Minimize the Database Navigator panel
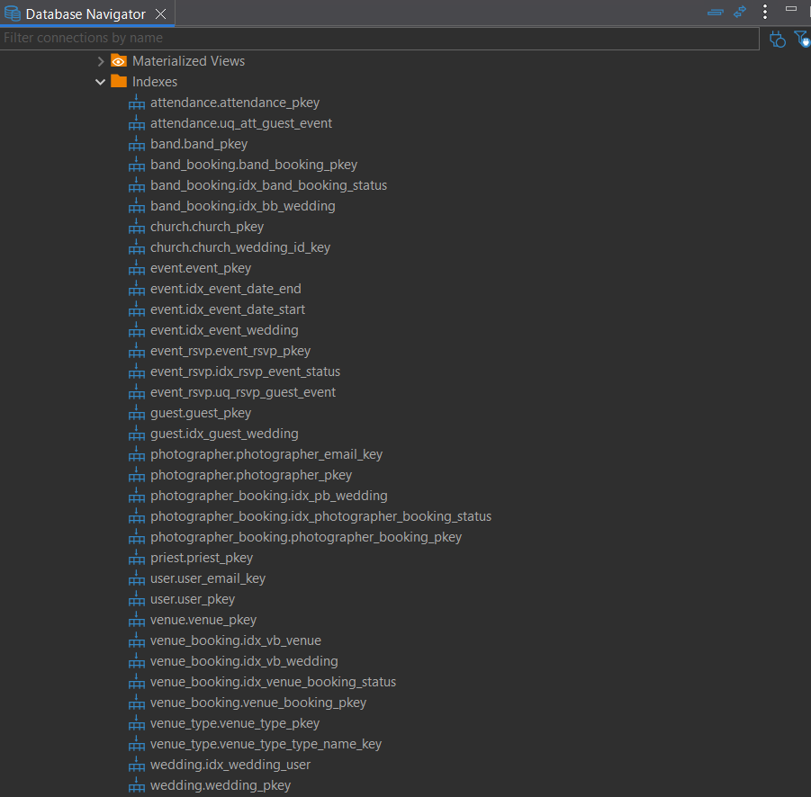 pyautogui.click(x=791, y=9)
